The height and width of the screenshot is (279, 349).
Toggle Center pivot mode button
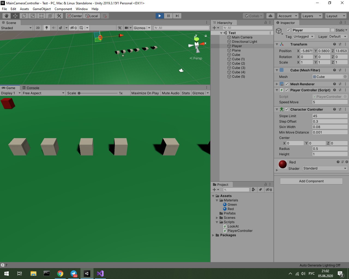tap(74, 16)
